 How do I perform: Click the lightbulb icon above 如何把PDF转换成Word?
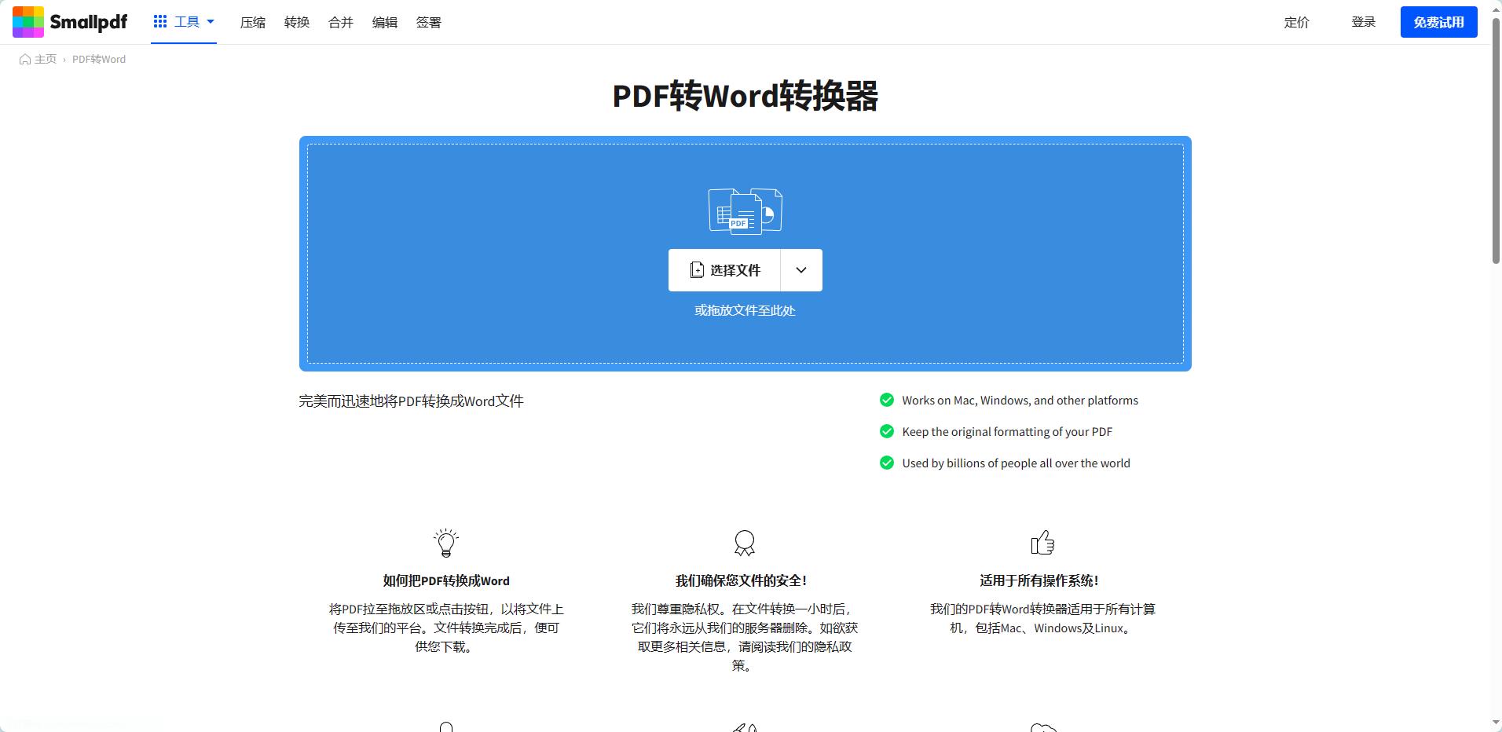[445, 543]
